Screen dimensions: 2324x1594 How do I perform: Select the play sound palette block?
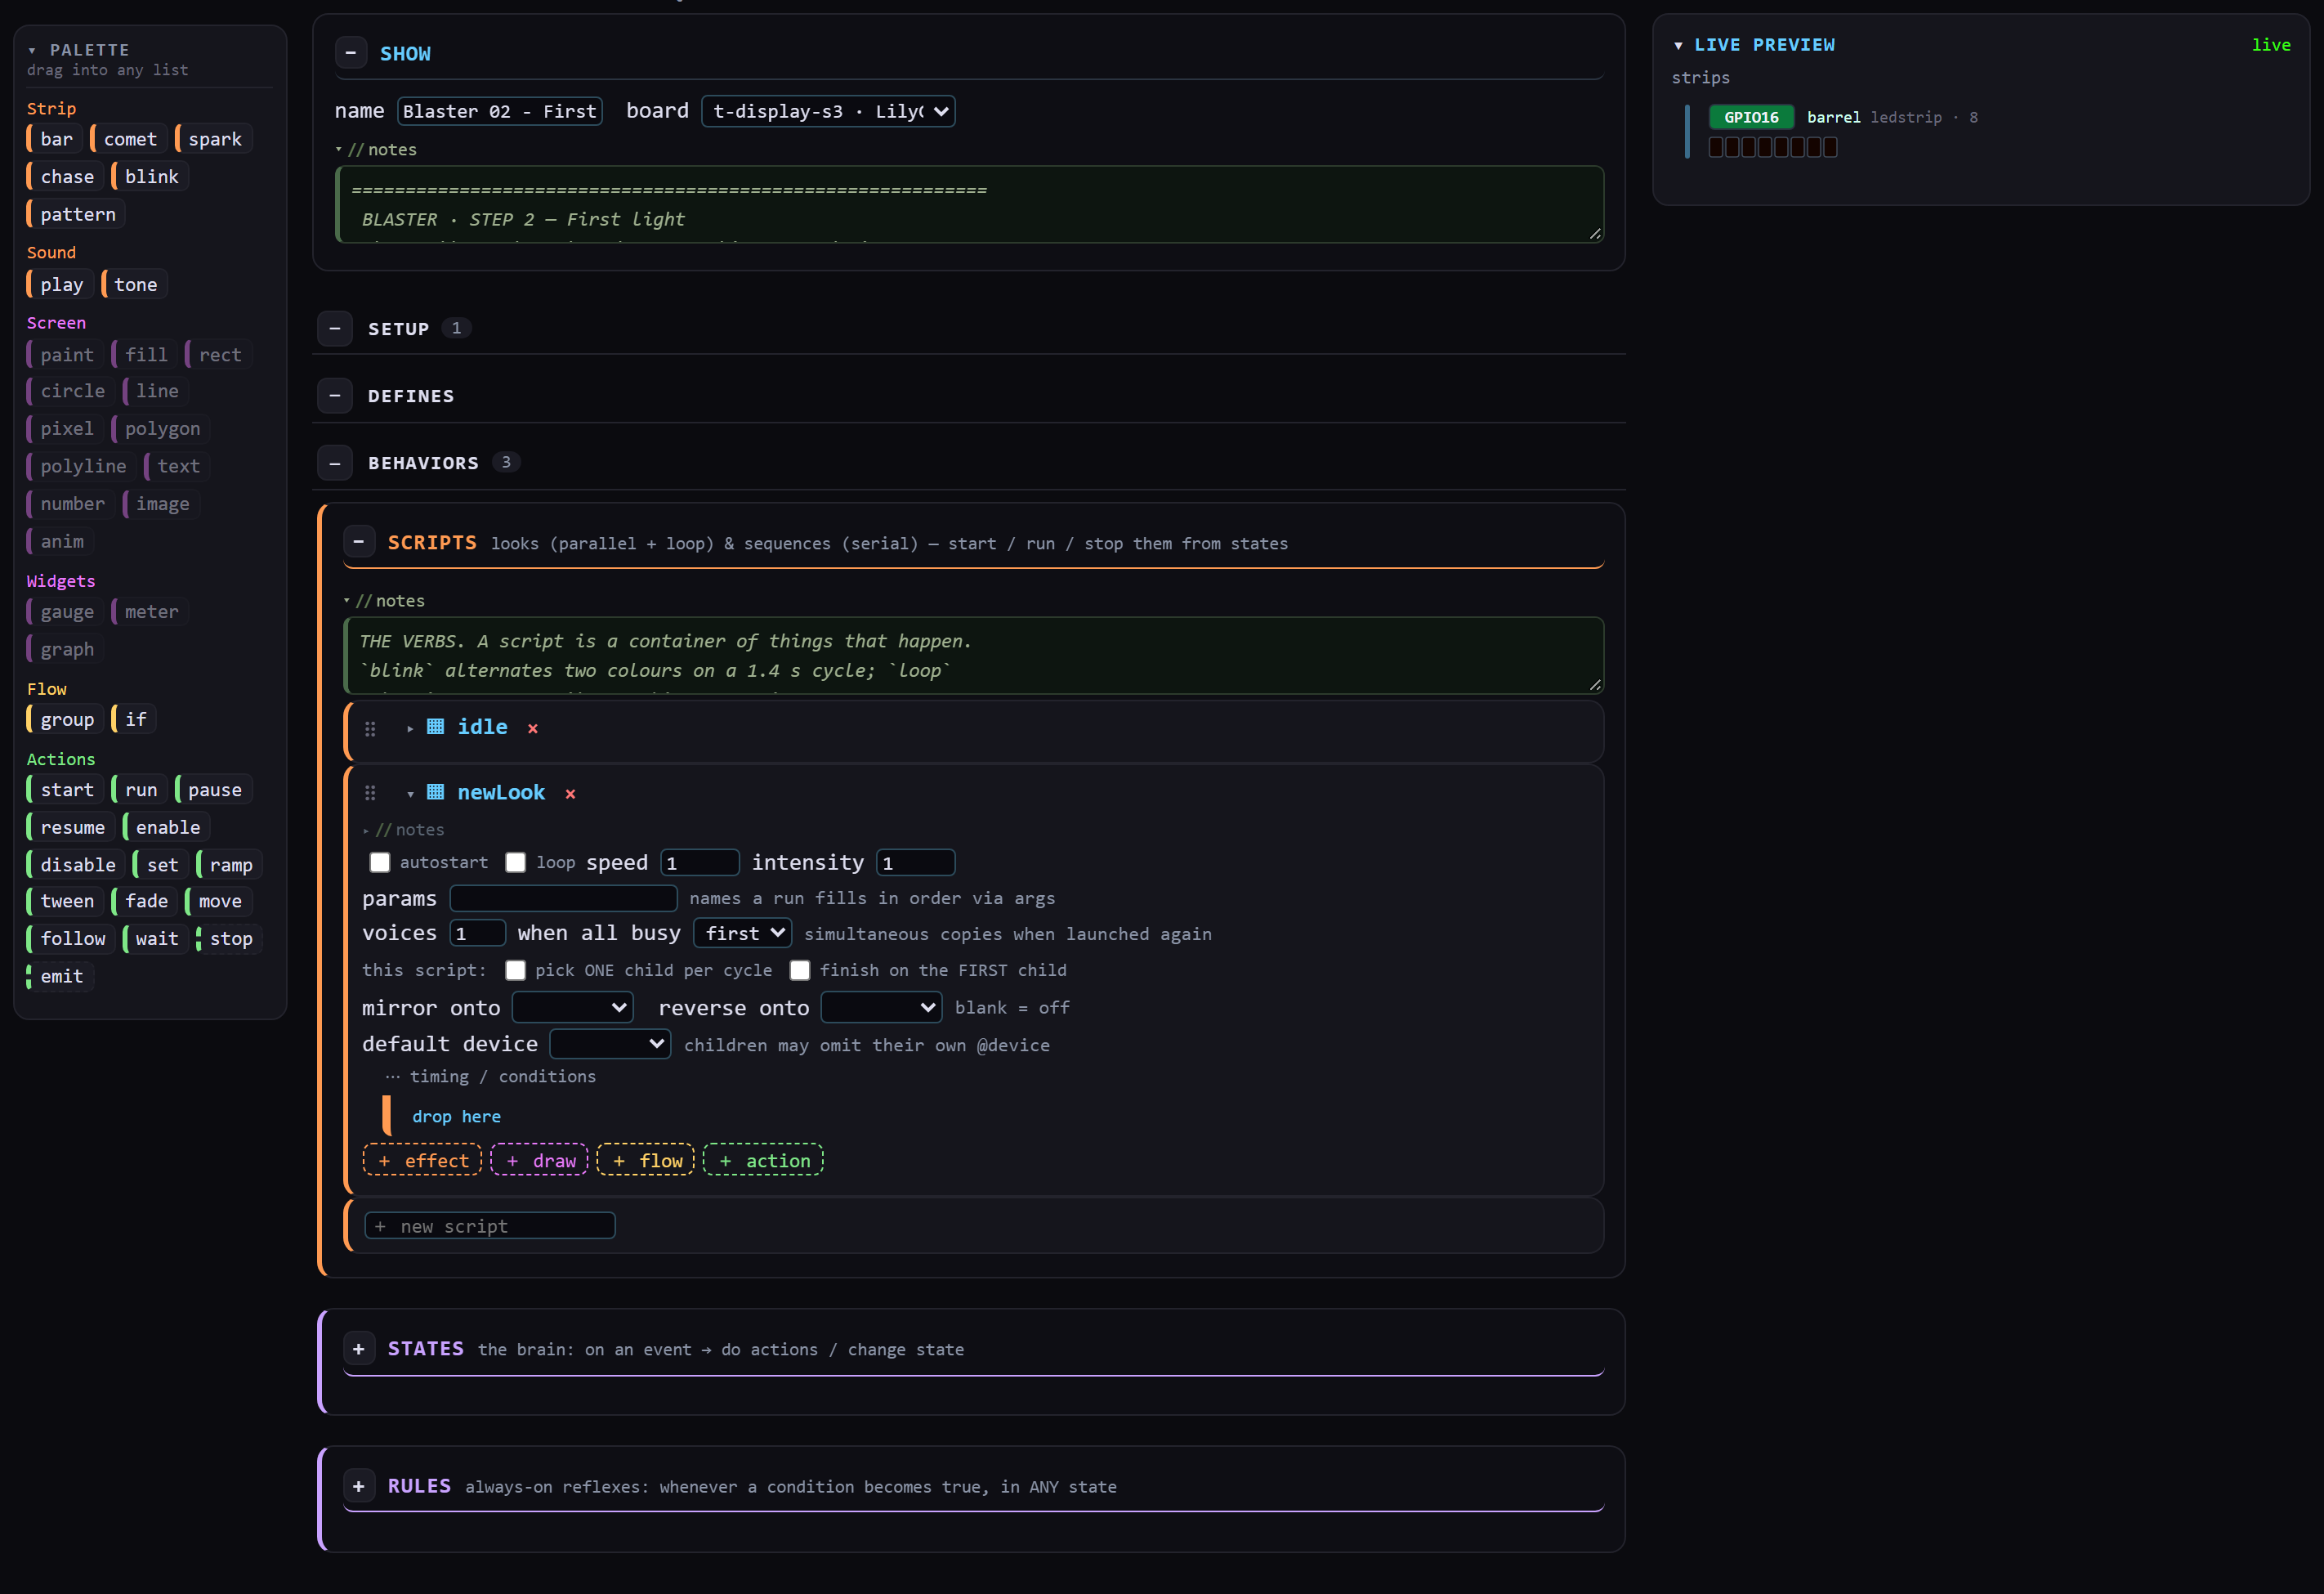coord(60,284)
